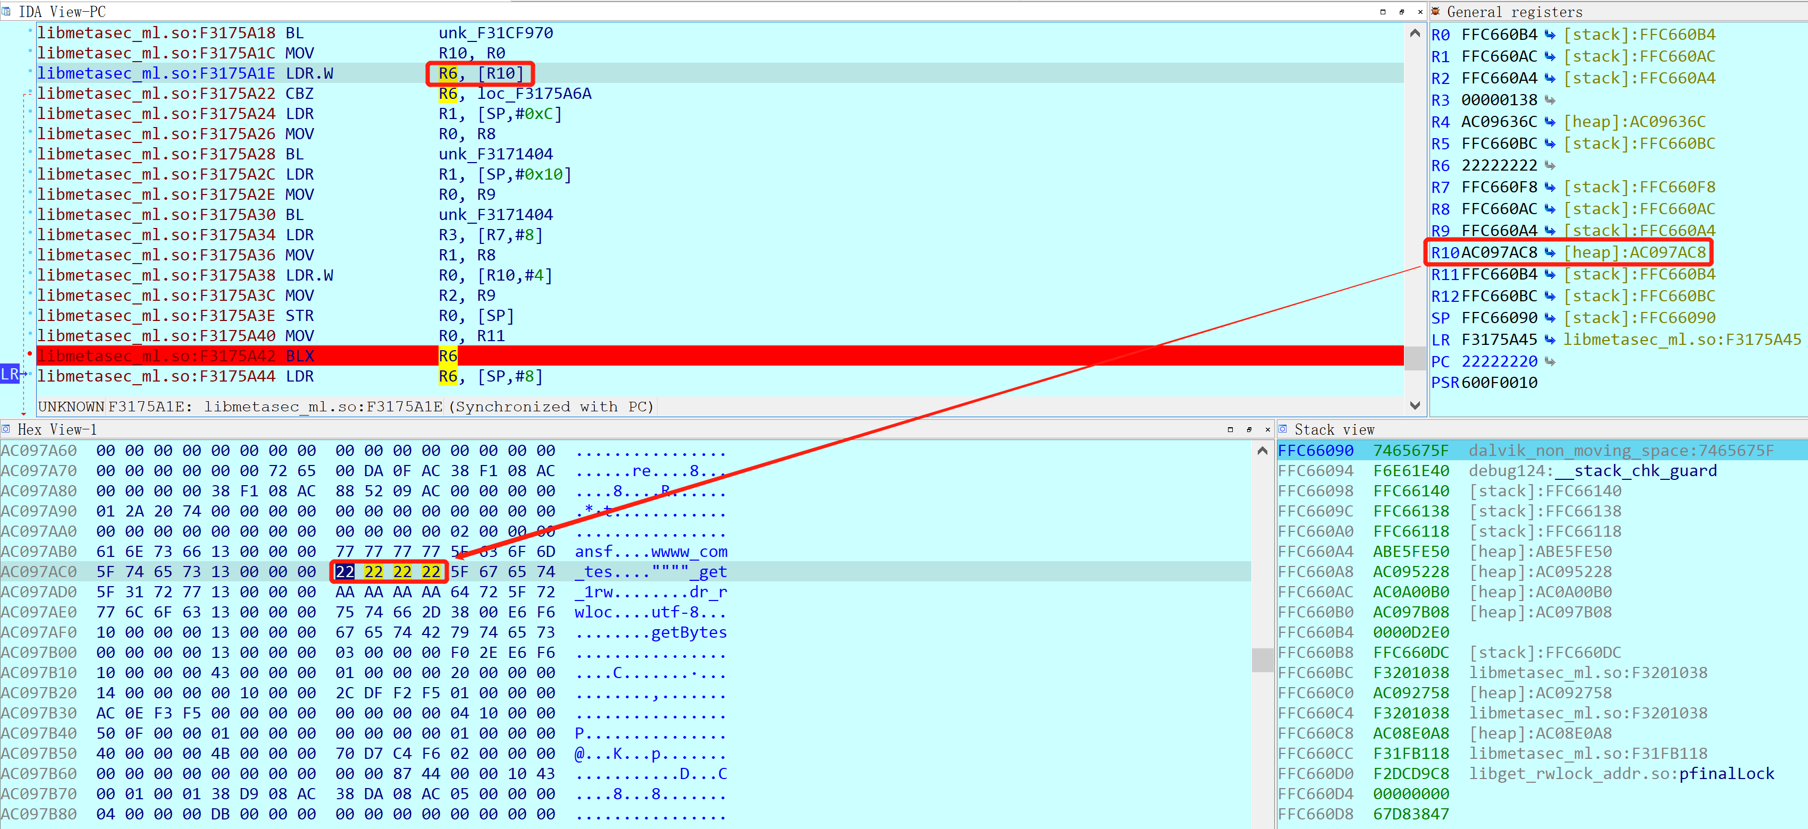The image size is (1808, 829).
Task: Click the jump arrow next to register R3
Action: click(x=1550, y=99)
